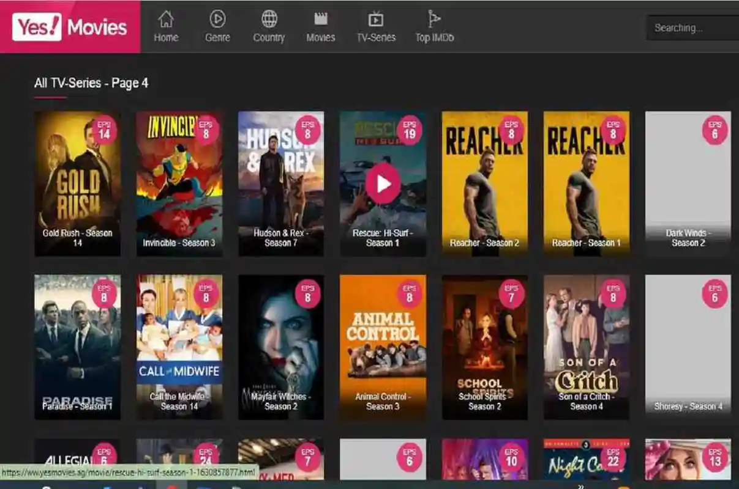Click the Reacher - Season 1 title link
The width and height of the screenshot is (739, 489).
tap(586, 243)
